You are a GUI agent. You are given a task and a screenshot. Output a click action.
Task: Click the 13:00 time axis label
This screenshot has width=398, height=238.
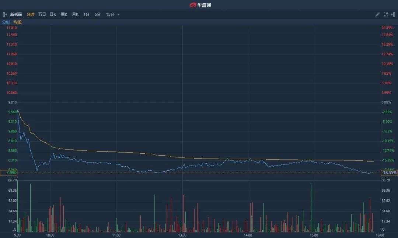[182, 235]
